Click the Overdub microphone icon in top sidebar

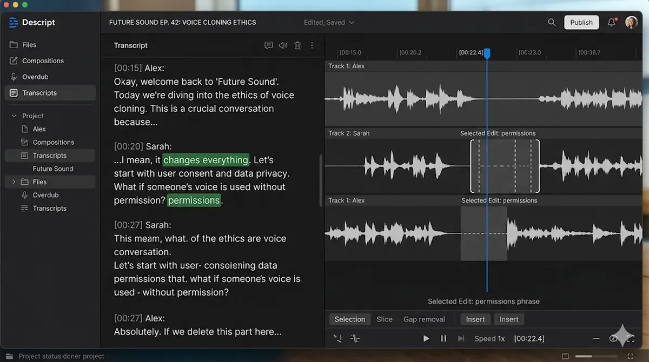coord(14,77)
